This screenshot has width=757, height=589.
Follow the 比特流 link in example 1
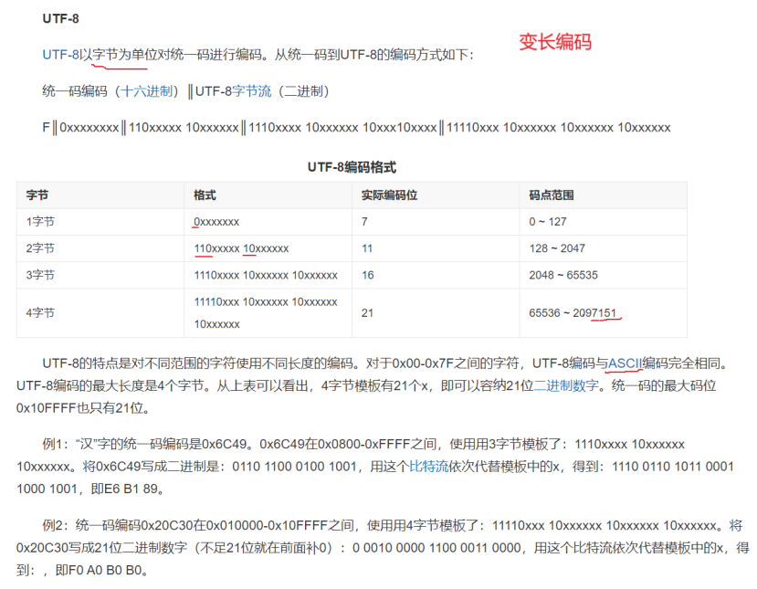428,467
